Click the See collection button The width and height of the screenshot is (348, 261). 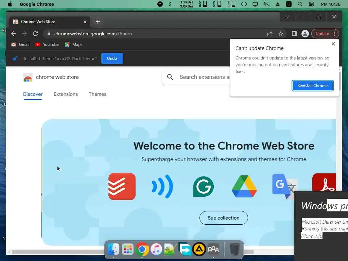[x=224, y=218]
